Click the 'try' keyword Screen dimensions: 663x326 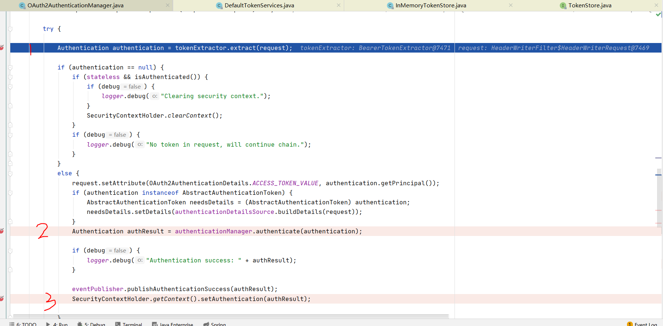pos(48,29)
